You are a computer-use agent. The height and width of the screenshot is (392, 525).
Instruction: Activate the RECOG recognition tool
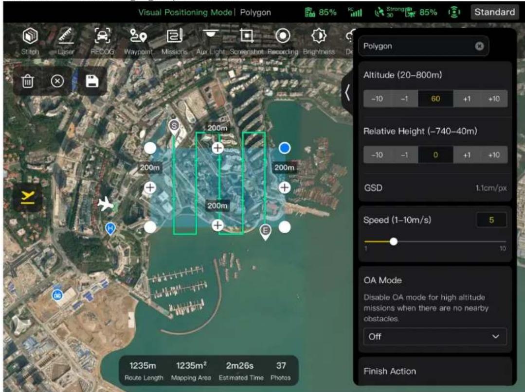click(102, 41)
